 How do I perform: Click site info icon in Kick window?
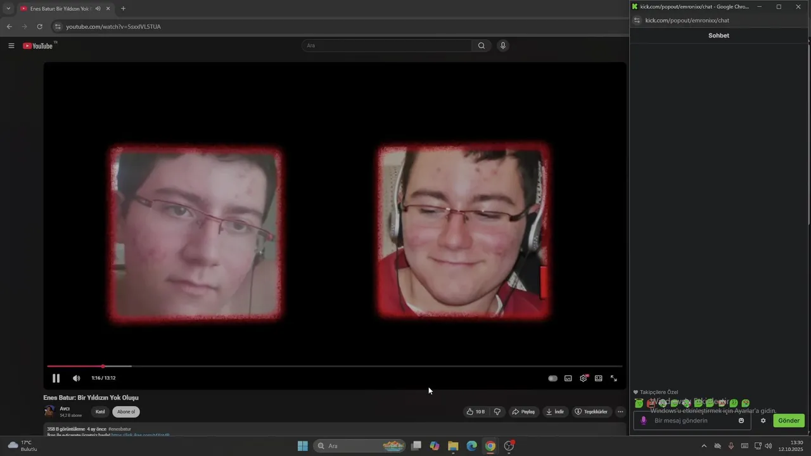click(x=637, y=20)
